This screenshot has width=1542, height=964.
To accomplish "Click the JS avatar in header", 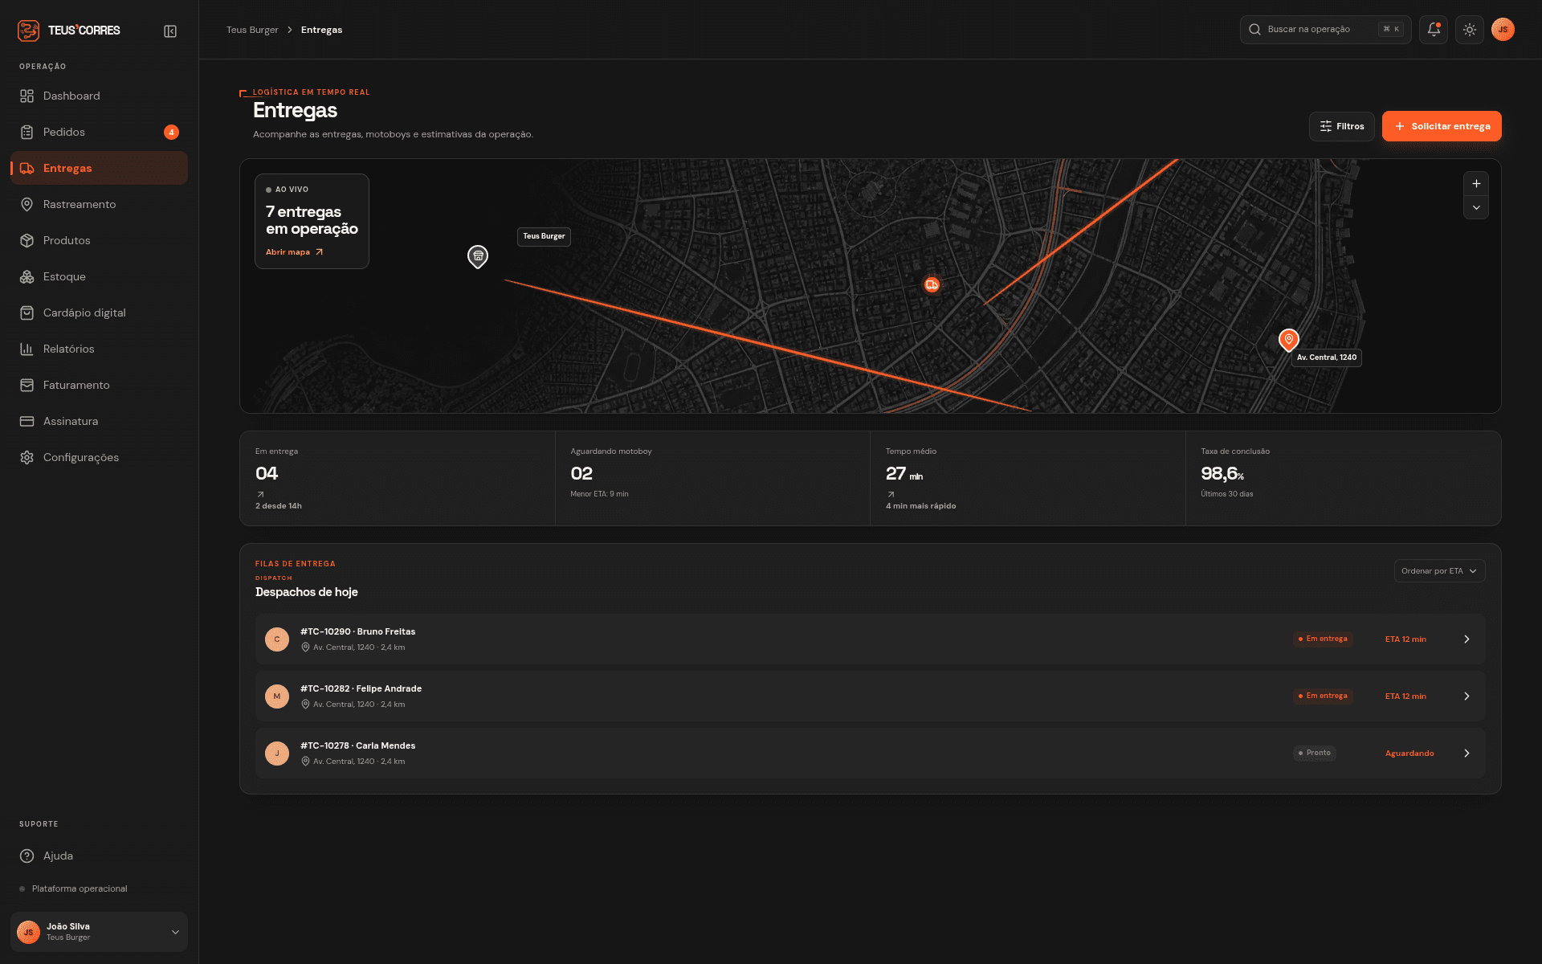I will point(1503,30).
